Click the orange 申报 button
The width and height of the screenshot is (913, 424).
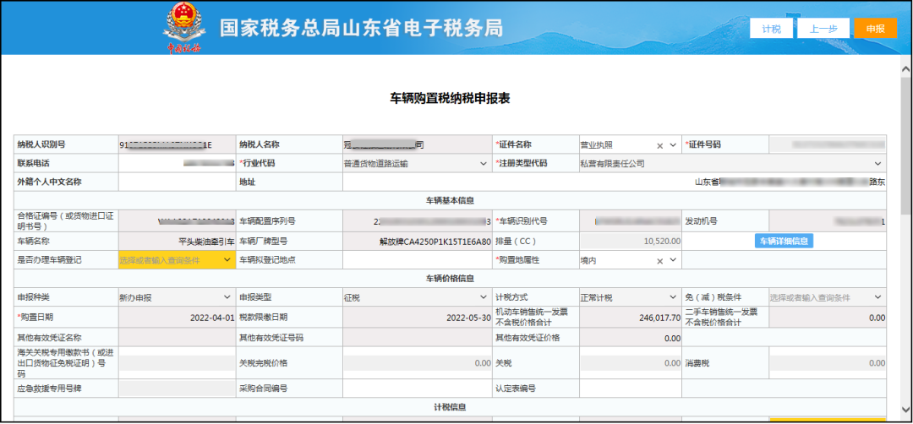coord(875,29)
